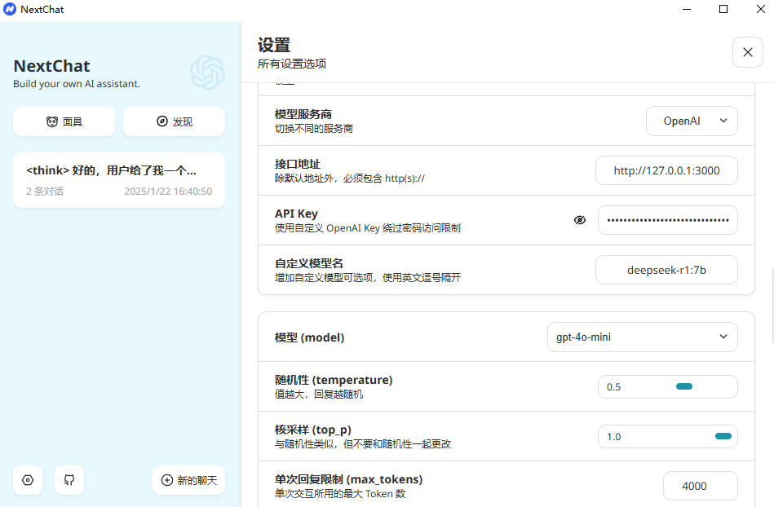The image size is (774, 507).
Task: Click the 所有设置选项 subtitle
Action: [x=292, y=64]
